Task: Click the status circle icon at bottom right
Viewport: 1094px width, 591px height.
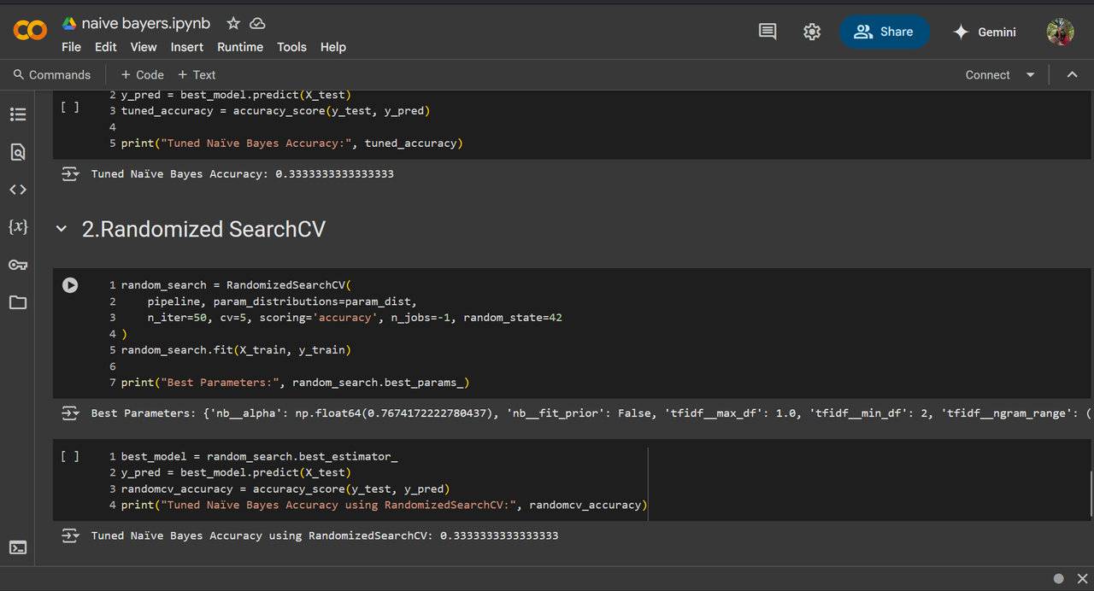Action: tap(1059, 578)
